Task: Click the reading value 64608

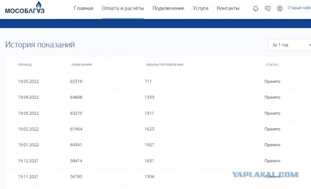Action: [x=76, y=97]
